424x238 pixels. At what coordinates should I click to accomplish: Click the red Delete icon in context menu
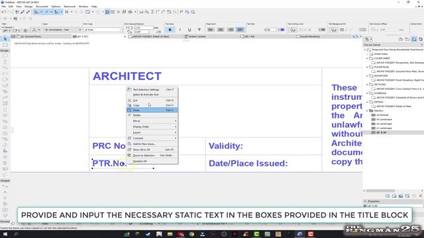click(129, 115)
